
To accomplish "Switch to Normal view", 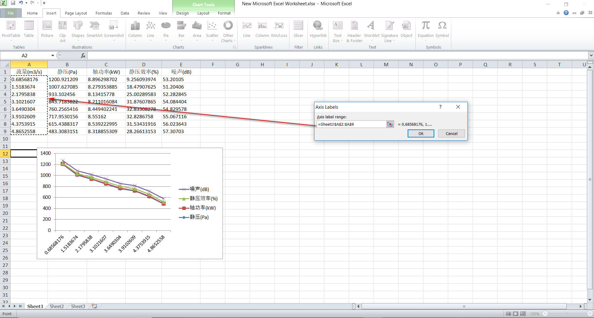I will point(509,313).
